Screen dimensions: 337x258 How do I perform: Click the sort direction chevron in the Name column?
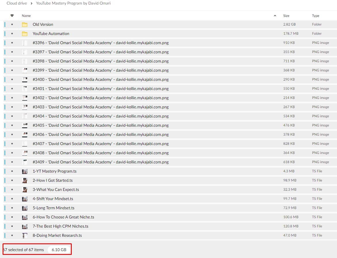pyautogui.click(x=275, y=15)
